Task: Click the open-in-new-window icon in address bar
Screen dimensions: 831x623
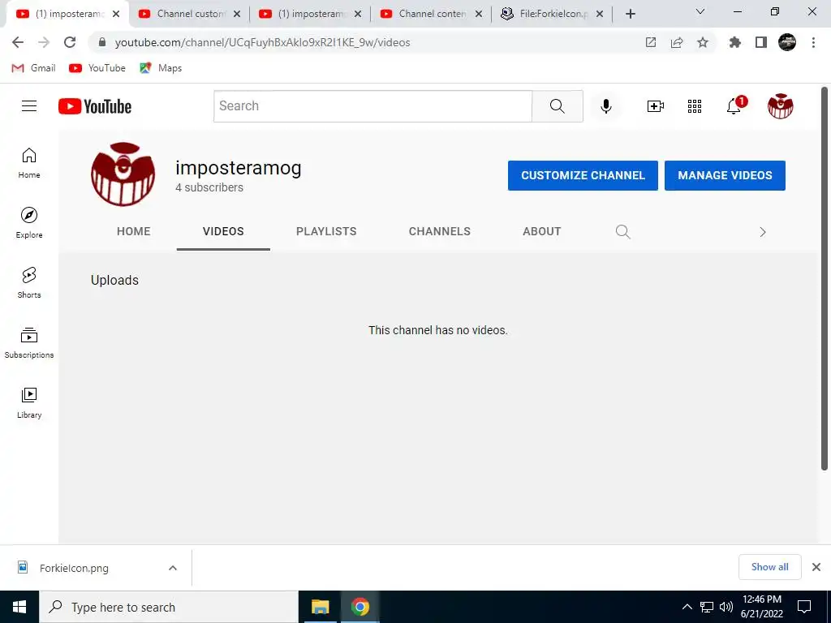Action: tap(651, 42)
